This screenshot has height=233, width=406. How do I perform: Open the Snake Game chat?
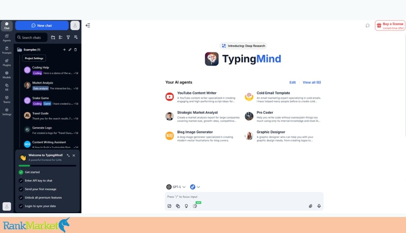51,101
